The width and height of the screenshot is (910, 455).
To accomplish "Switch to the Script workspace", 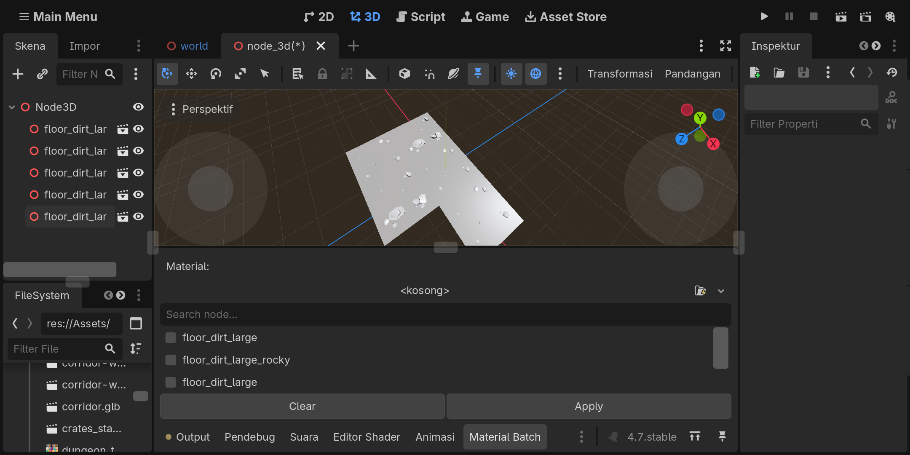I will coord(420,17).
